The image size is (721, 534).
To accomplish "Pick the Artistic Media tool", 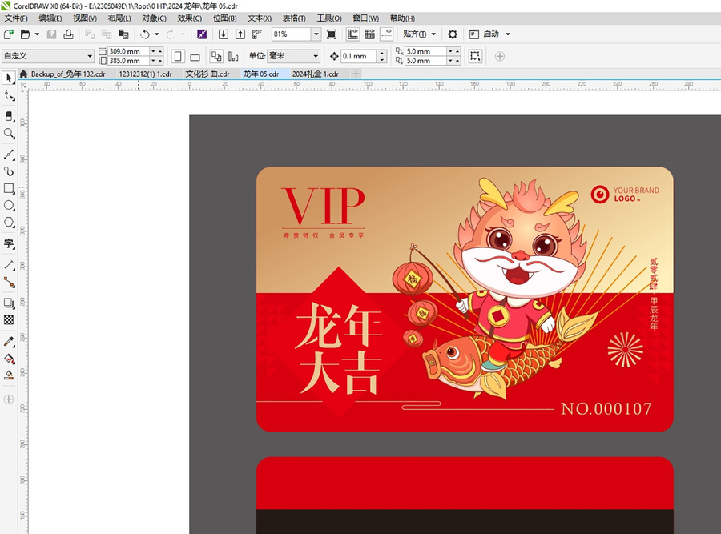I will pyautogui.click(x=9, y=171).
